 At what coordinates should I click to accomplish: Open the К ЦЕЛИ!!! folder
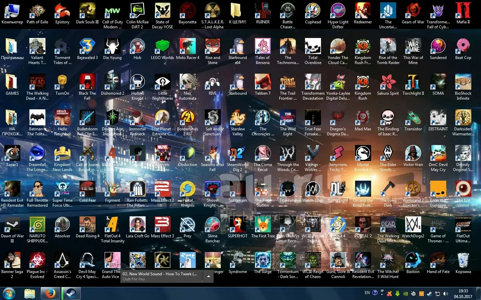pos(238,14)
